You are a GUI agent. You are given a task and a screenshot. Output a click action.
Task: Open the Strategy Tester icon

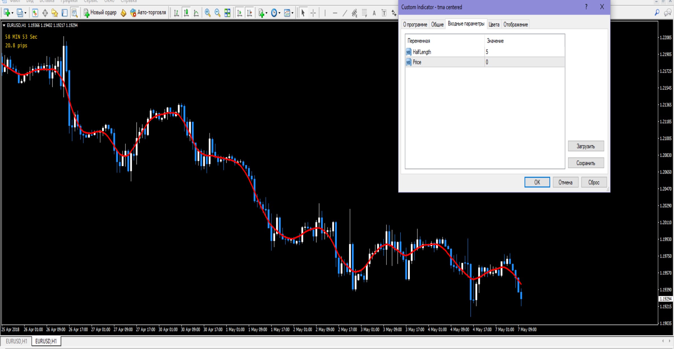coord(74,13)
